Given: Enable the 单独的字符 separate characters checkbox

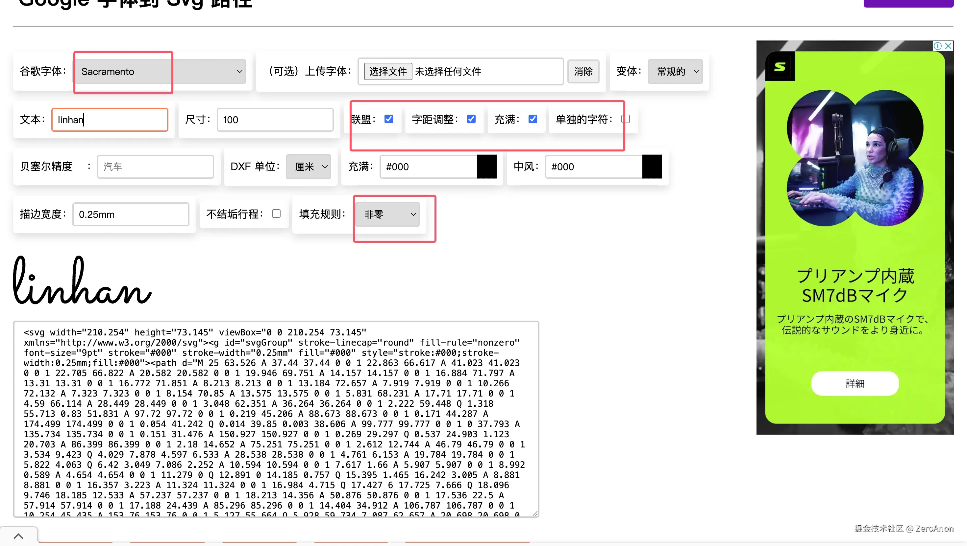Looking at the screenshot, I should point(625,119).
